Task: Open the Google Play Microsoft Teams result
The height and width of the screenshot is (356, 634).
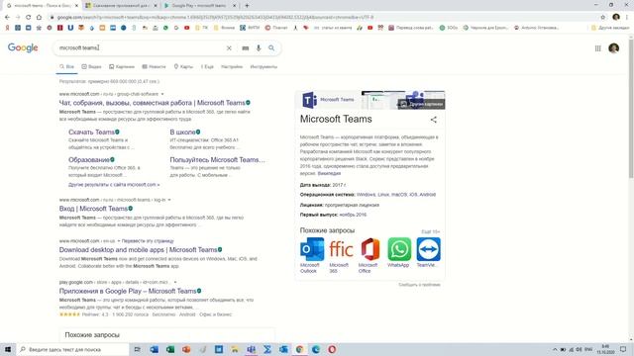Action: coord(128,291)
